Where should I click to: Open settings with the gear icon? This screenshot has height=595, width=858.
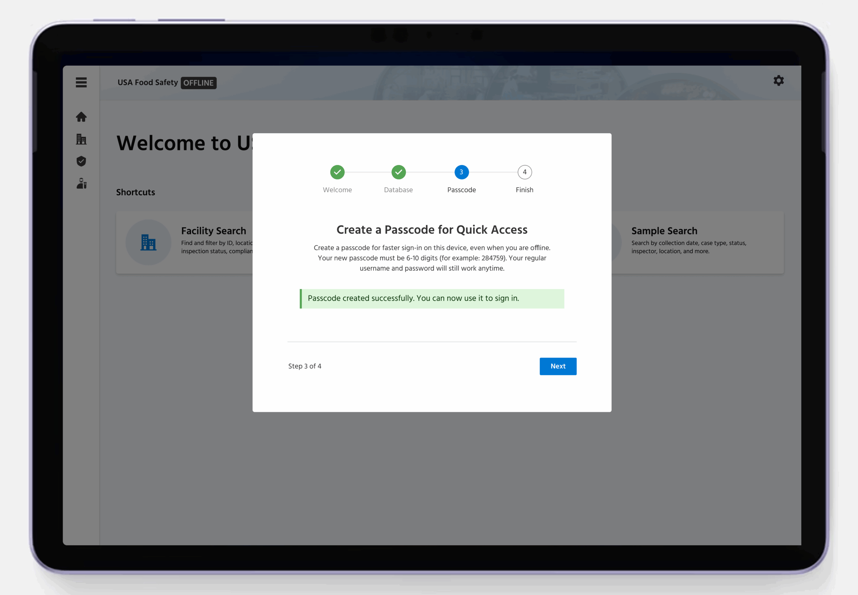coord(778,80)
